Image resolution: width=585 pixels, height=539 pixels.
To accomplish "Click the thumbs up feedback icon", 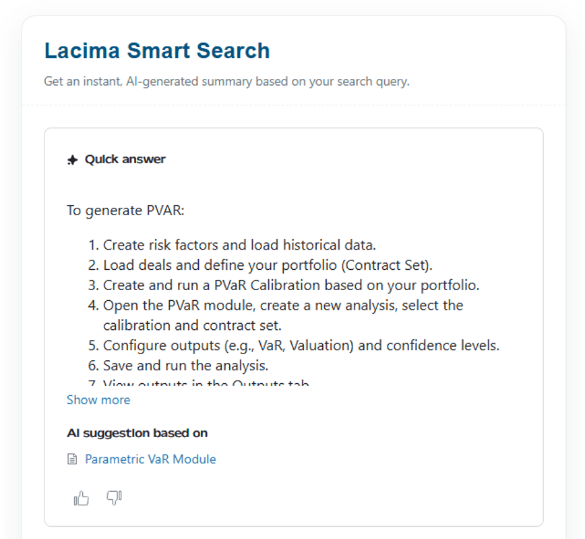I will click(82, 499).
